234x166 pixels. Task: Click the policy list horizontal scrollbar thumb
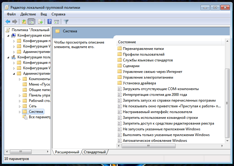pyautogui.click(x=148, y=146)
